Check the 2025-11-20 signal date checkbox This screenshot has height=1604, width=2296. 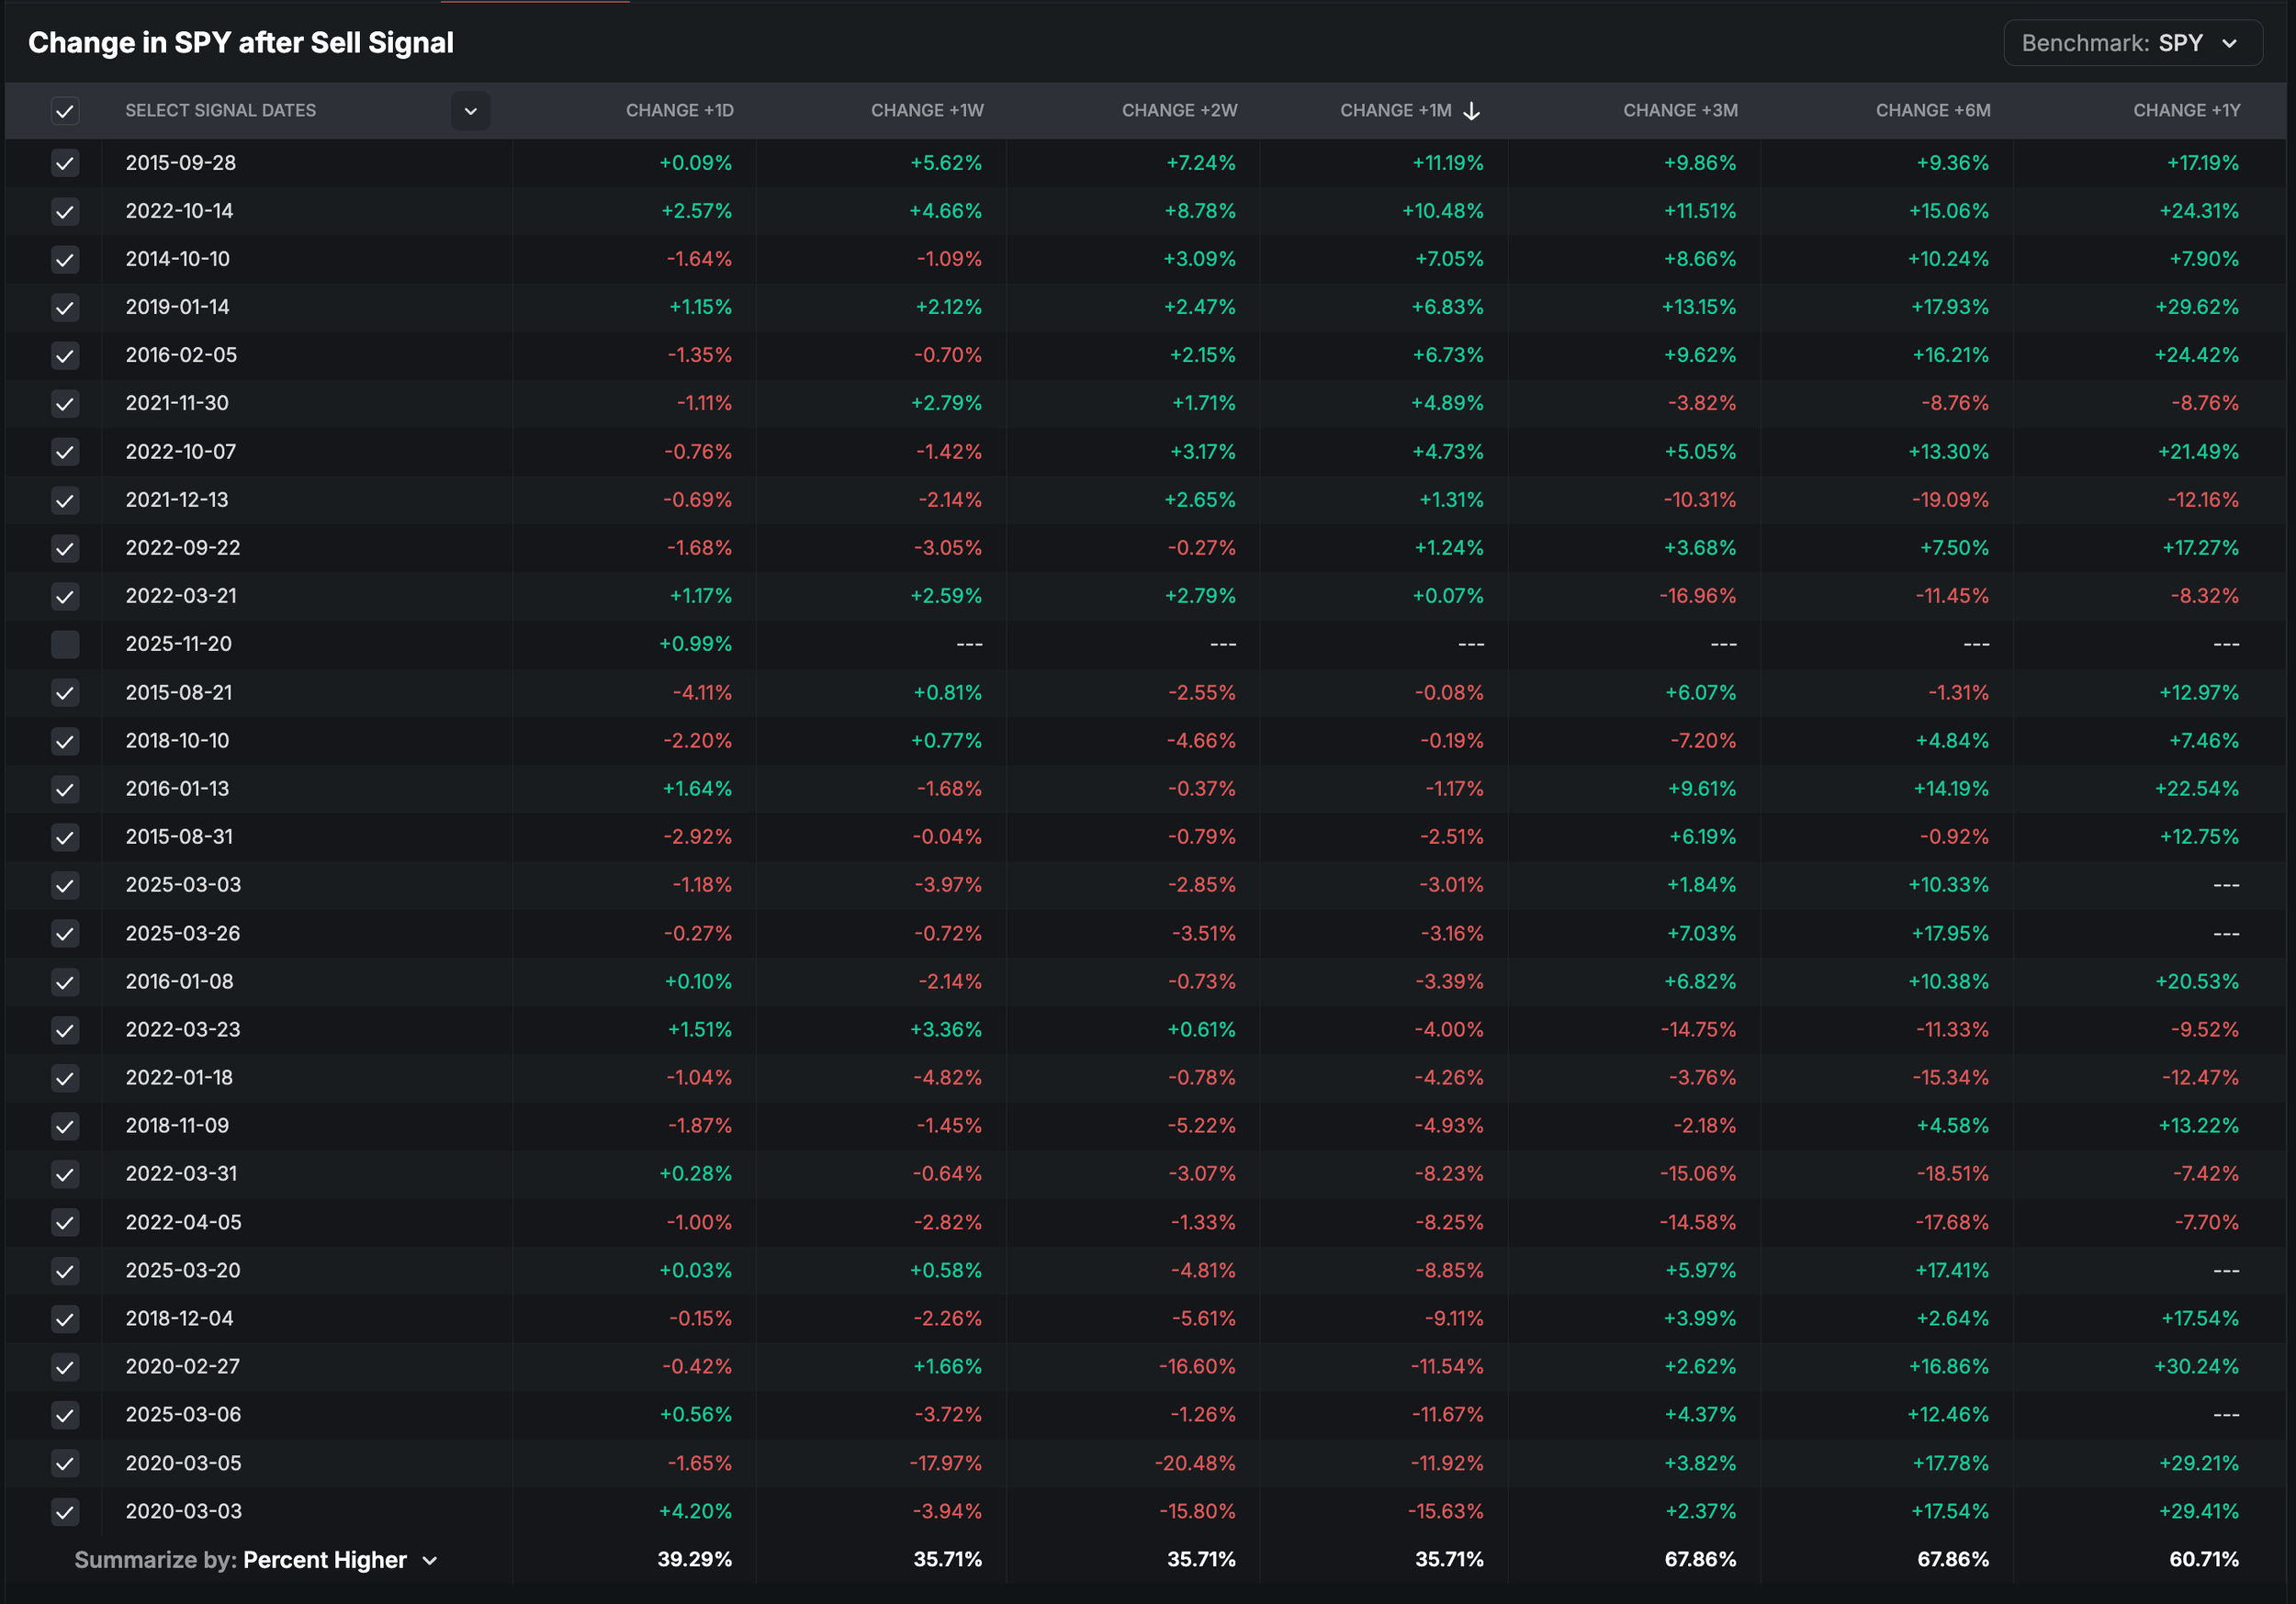click(x=65, y=644)
